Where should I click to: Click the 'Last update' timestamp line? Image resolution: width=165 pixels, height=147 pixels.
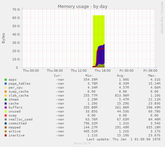pos(124,139)
